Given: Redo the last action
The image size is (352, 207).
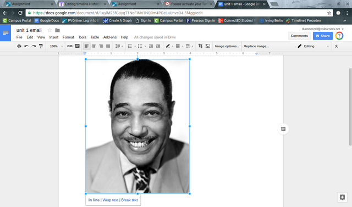Looking at the screenshot, I should coord(34,46).
